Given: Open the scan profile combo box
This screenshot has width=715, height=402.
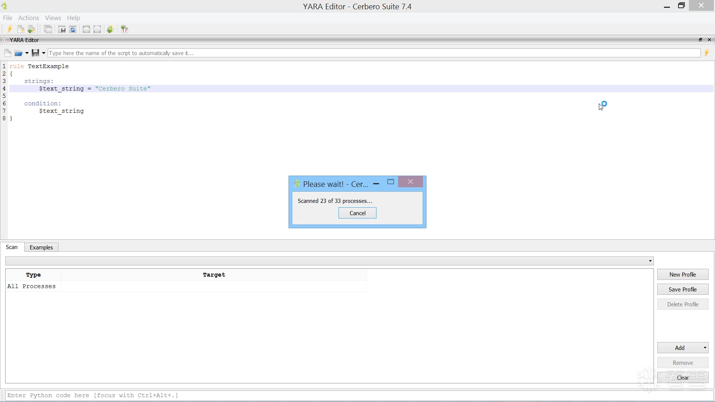Looking at the screenshot, I should click(329, 261).
